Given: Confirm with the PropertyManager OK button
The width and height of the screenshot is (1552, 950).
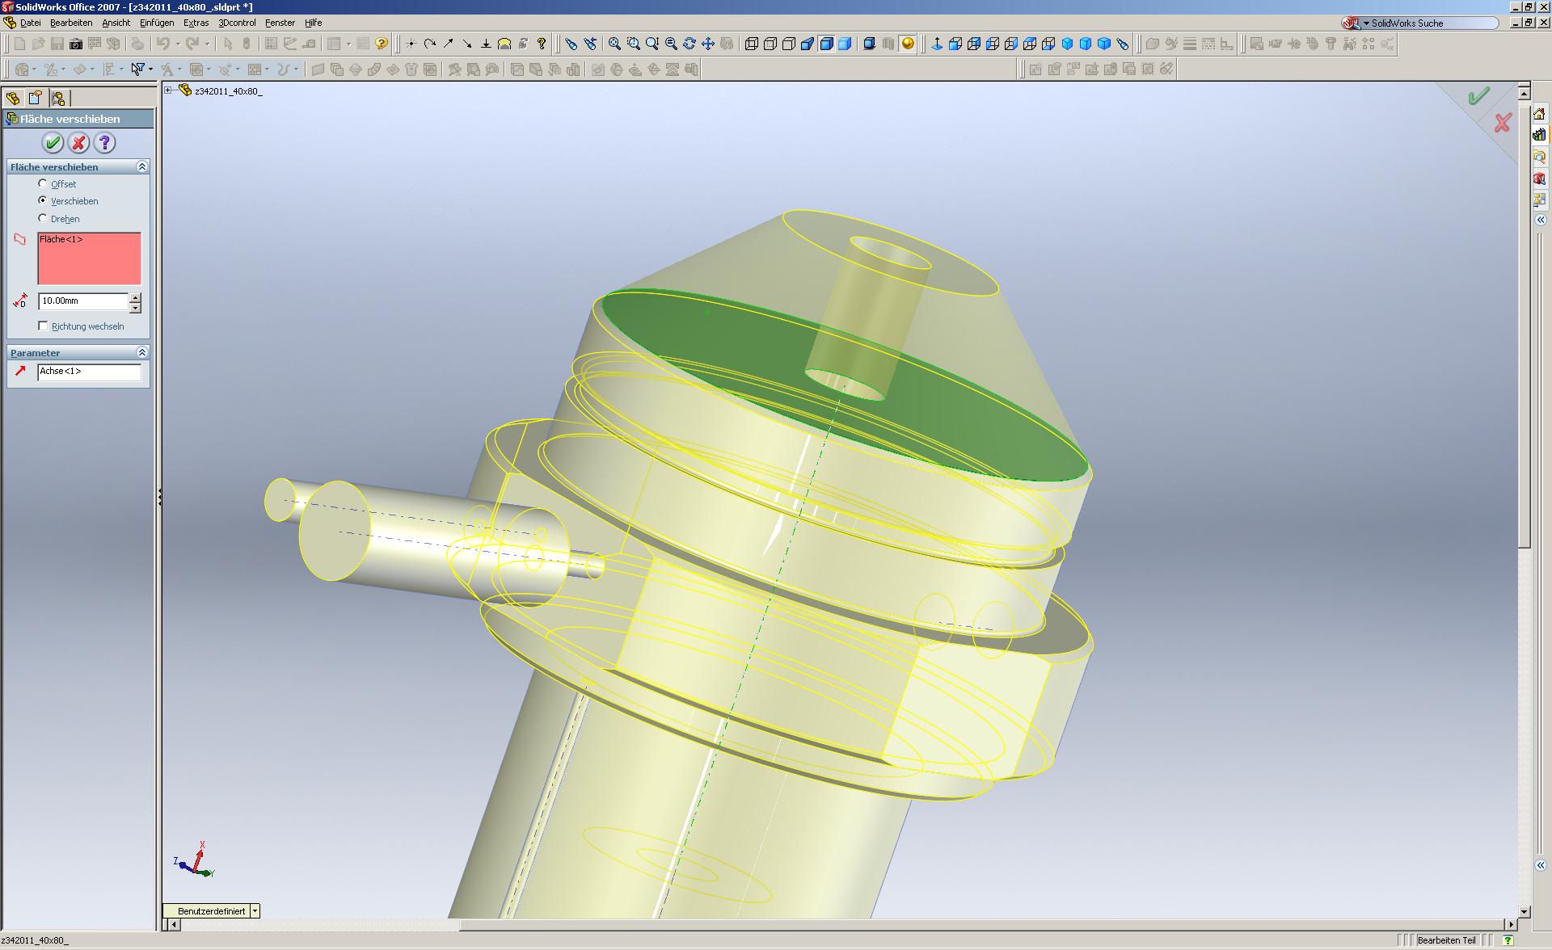Looking at the screenshot, I should click(53, 143).
